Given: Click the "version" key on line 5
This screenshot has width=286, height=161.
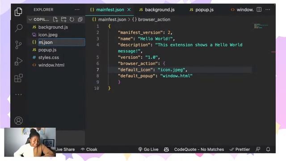Looking at the screenshot, I should point(129,57).
